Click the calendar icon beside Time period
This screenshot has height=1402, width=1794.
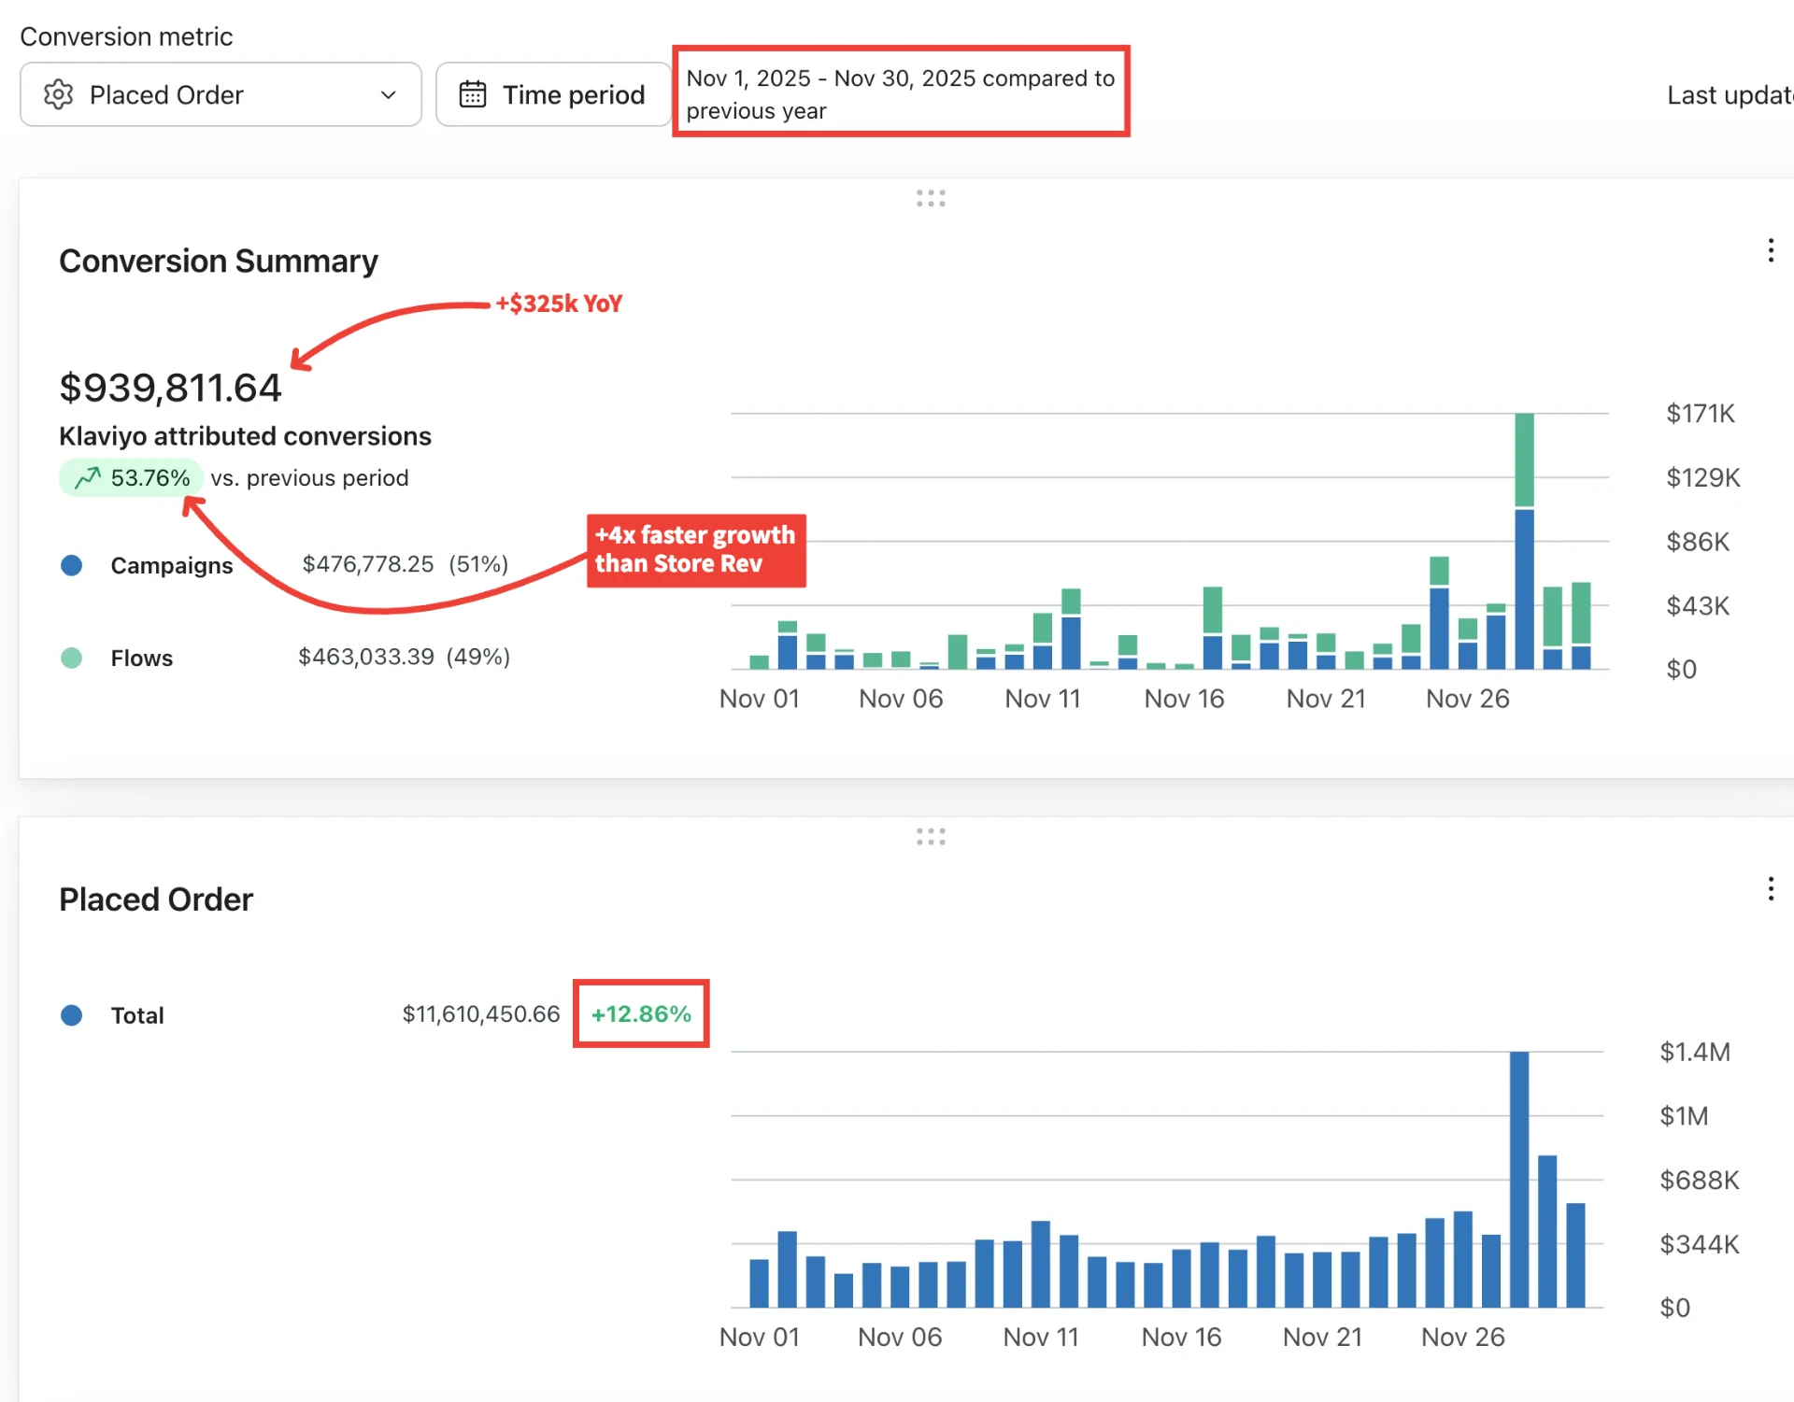coord(473,94)
